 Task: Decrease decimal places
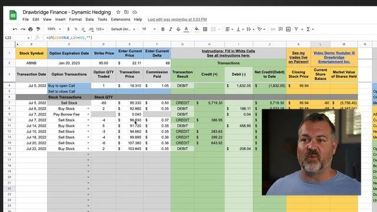(83, 29)
